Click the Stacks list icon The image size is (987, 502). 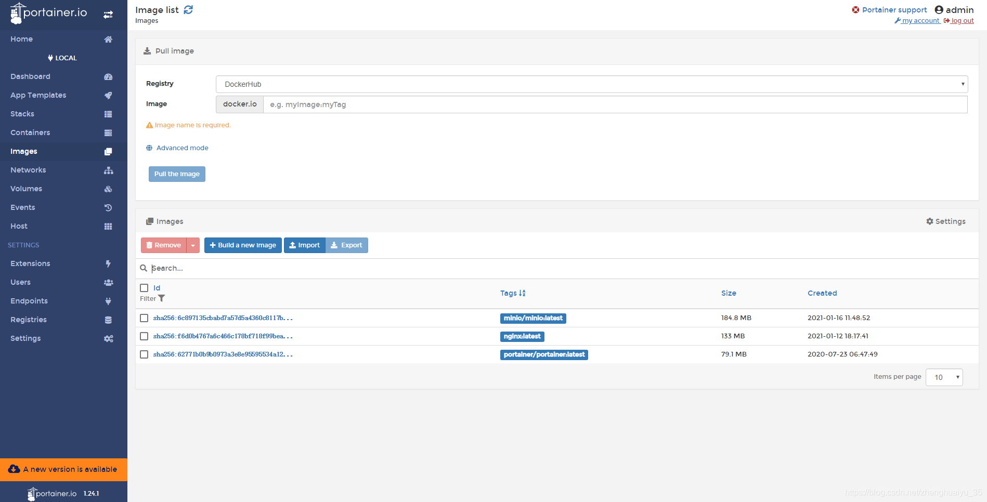[108, 114]
